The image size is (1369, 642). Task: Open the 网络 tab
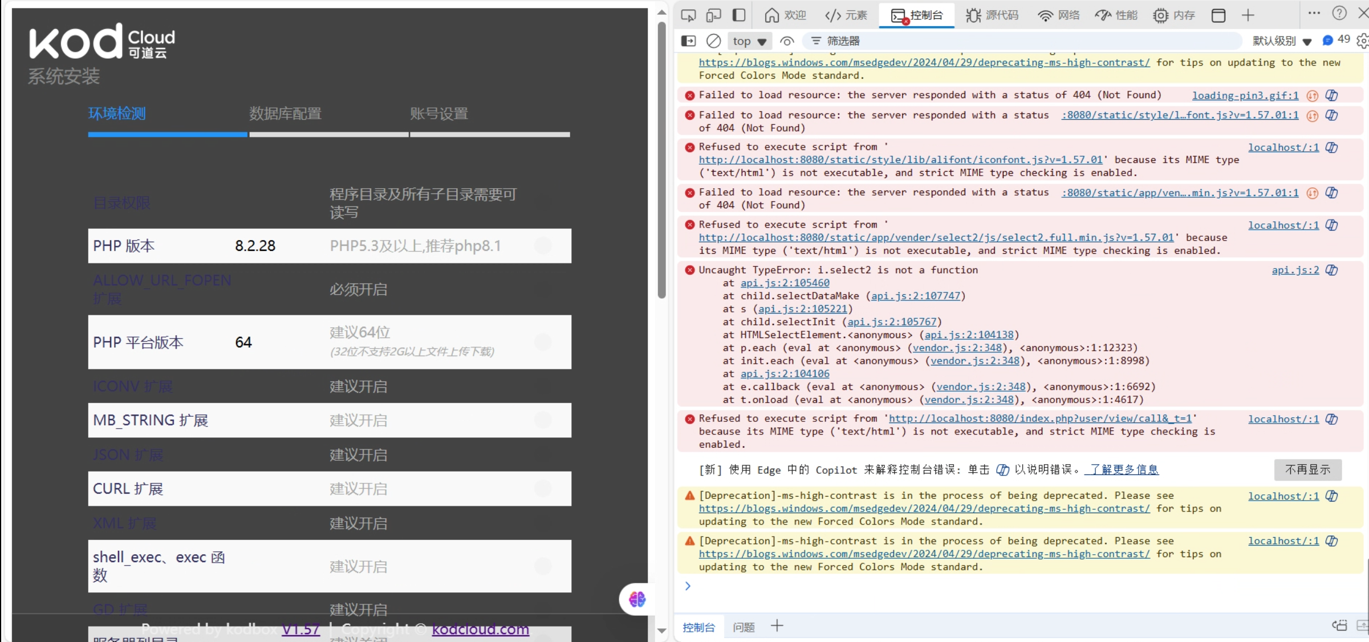(x=1059, y=15)
